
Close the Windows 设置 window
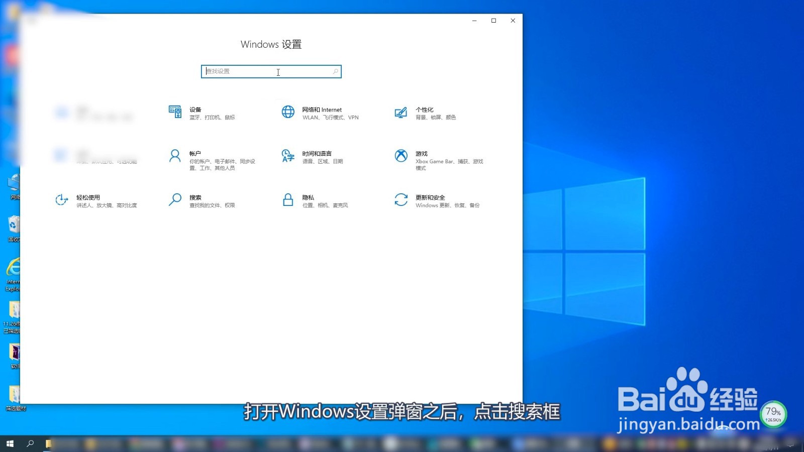pyautogui.click(x=513, y=21)
